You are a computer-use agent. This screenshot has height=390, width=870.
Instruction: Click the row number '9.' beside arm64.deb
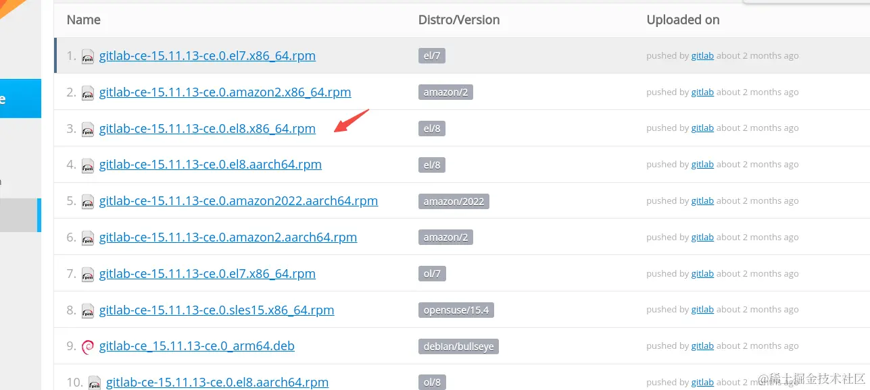(x=72, y=346)
